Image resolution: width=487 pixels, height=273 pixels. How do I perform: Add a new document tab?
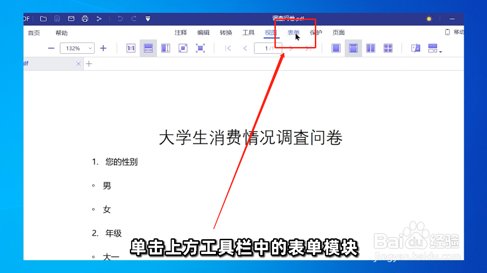click(x=89, y=64)
